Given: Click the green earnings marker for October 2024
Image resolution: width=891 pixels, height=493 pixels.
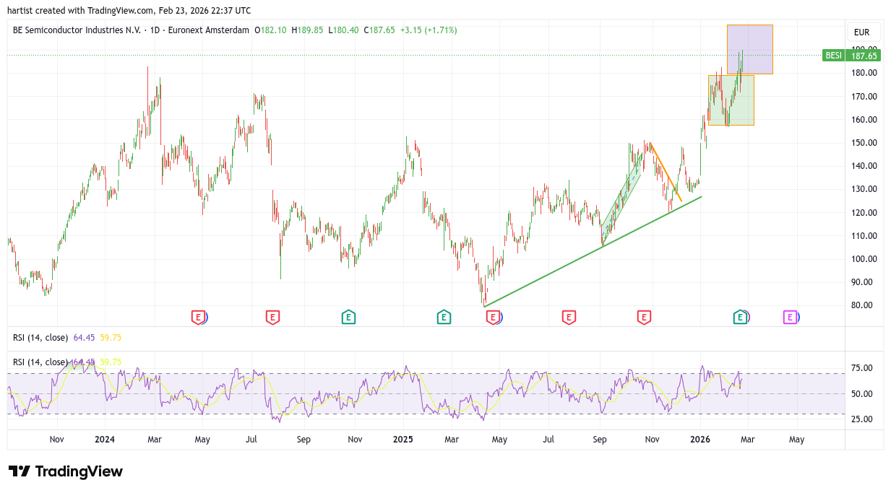Looking at the screenshot, I should (x=348, y=317).
